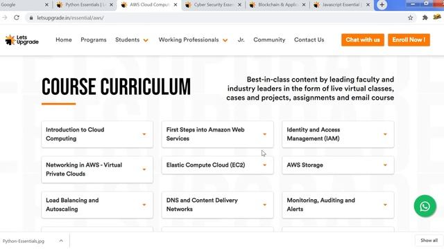The width and height of the screenshot is (444, 249).
Task: Open the browser extensions puzzle icon
Action: pyautogui.click(x=425, y=17)
